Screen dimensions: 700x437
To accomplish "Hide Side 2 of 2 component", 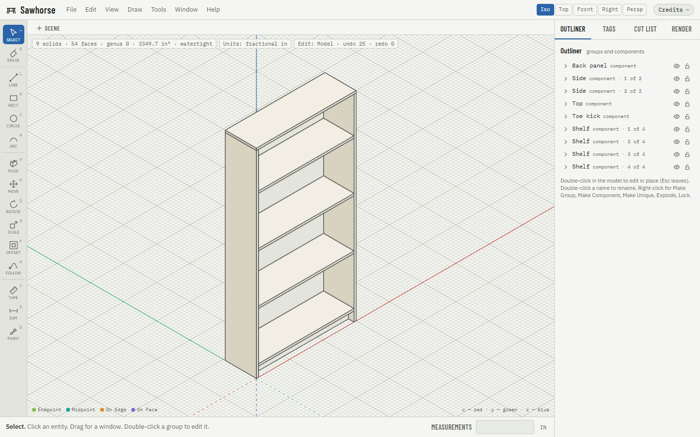I will click(x=676, y=91).
